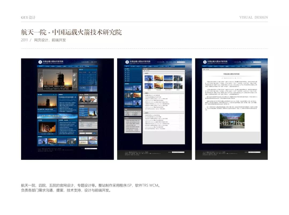Image resolution: width=289 pixels, height=215 pixels.
Task: Open footer dropdown in list-page mockup
Action: (x=178, y=152)
